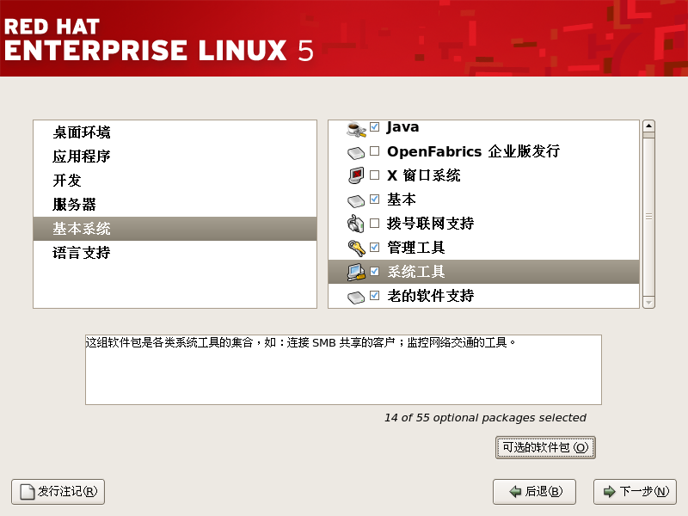Image resolution: width=688 pixels, height=516 pixels.
Task: Click the package list scrollbar thumb
Action: pos(648,217)
